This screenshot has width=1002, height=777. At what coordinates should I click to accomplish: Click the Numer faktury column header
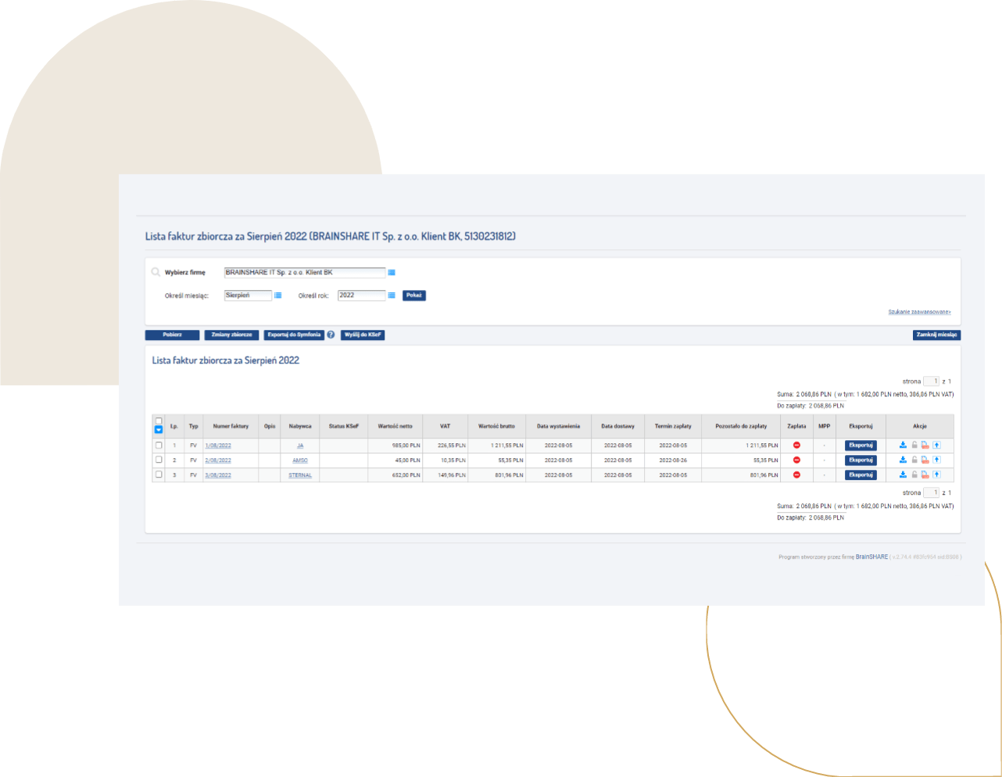(x=231, y=426)
